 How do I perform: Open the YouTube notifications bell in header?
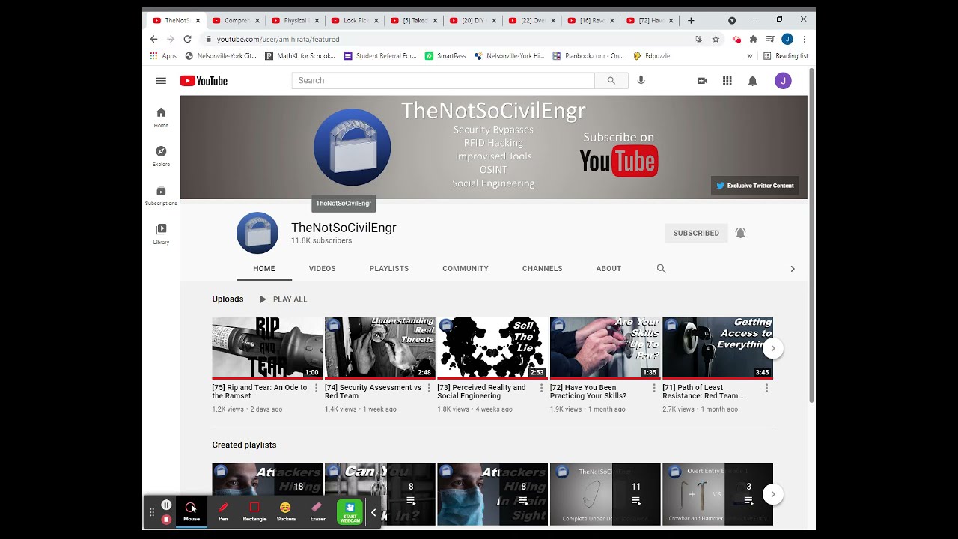[x=752, y=81]
